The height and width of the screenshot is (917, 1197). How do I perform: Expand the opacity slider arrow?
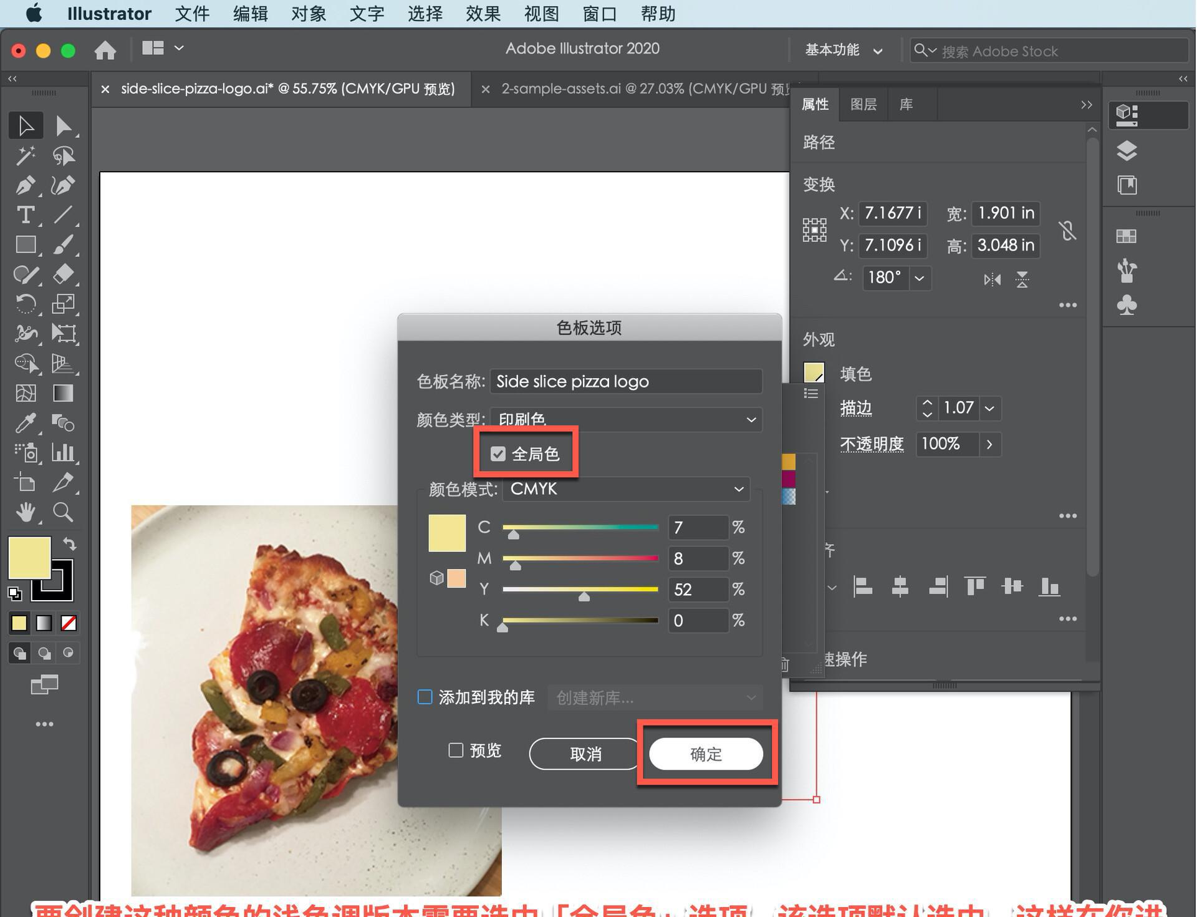coord(989,444)
